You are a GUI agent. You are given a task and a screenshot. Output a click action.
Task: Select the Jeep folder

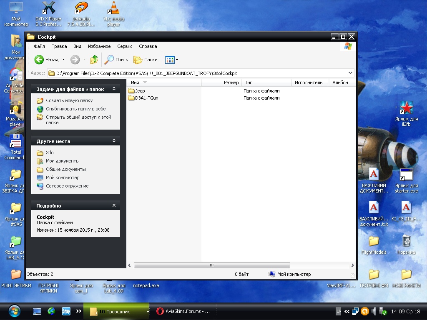click(140, 91)
